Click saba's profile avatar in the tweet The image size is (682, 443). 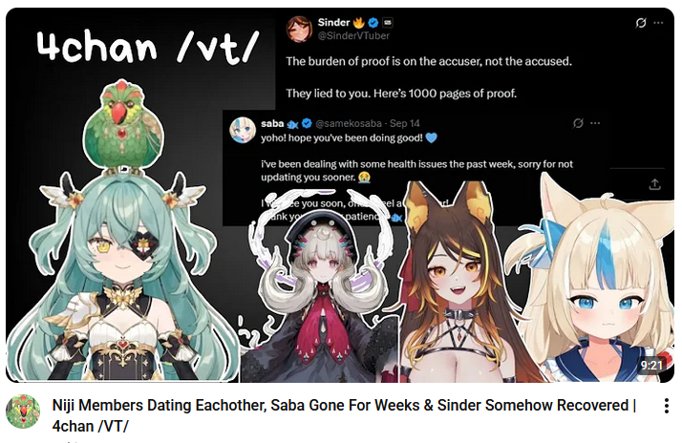pyautogui.click(x=243, y=130)
